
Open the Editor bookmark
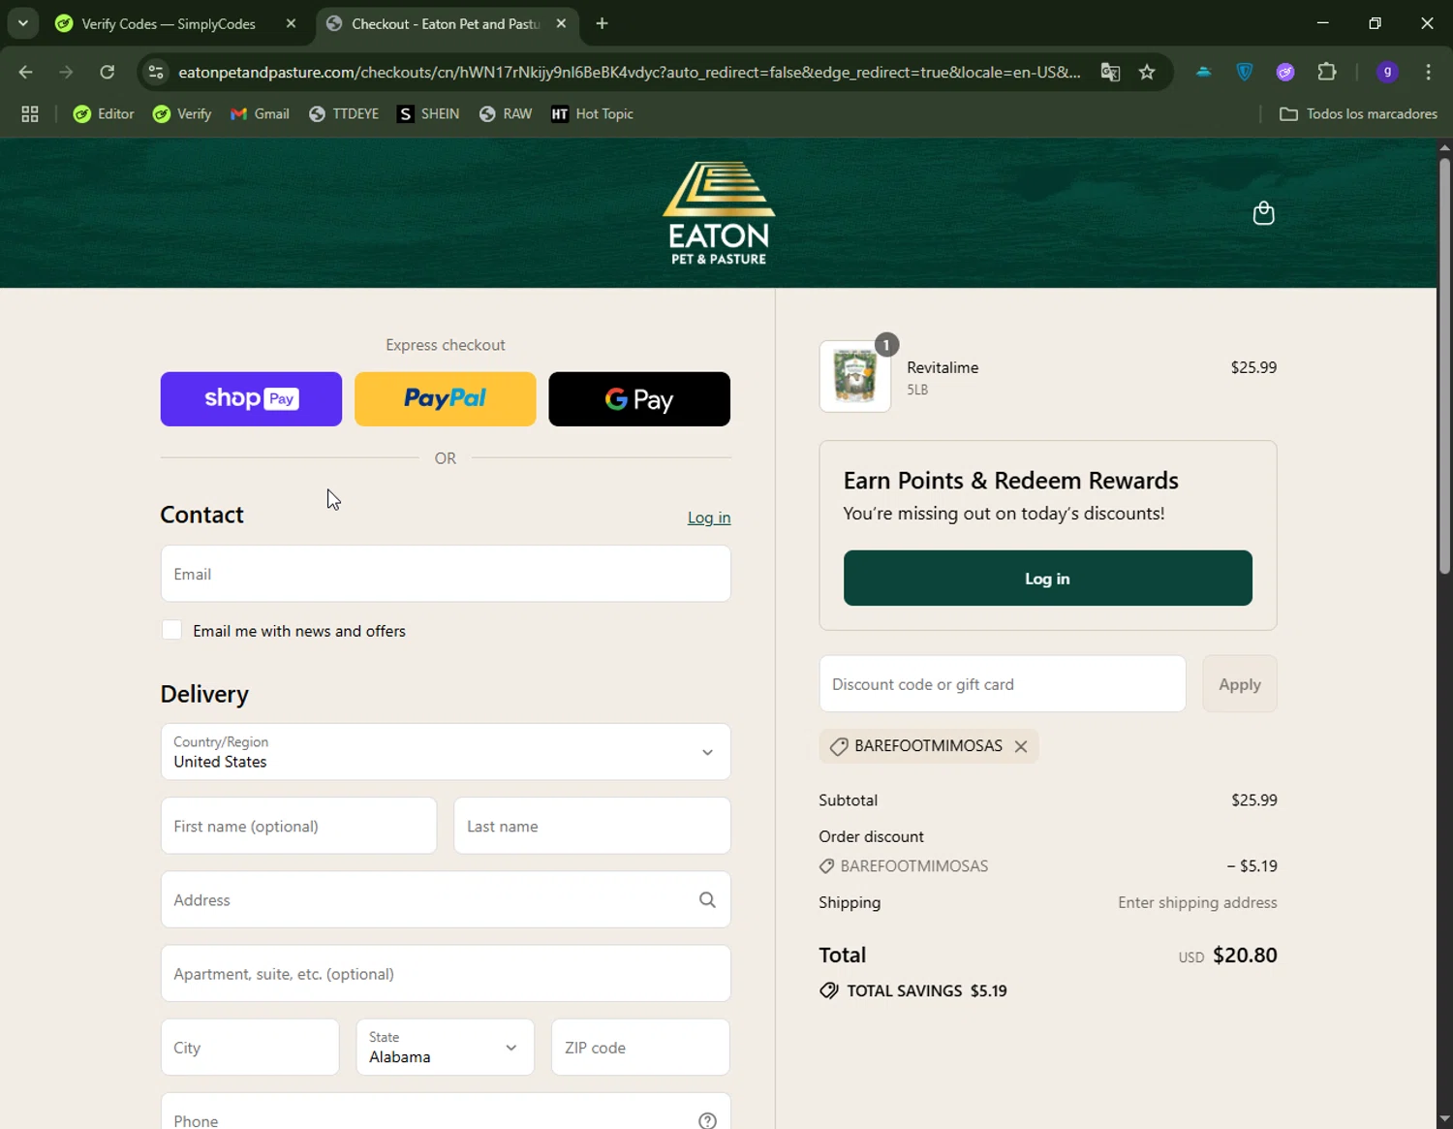[104, 114]
